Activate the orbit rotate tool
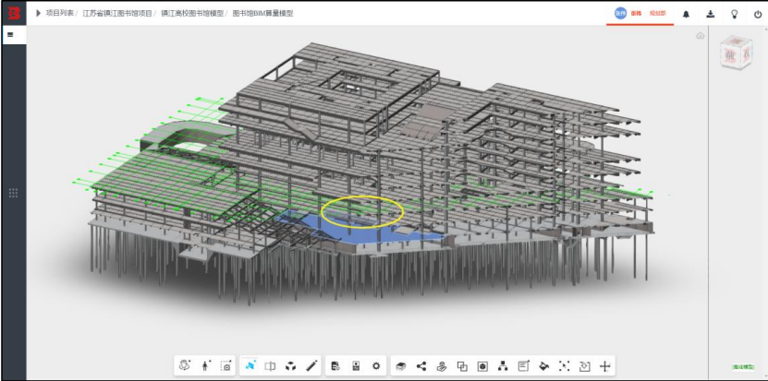The height and width of the screenshot is (381, 768). point(185,365)
